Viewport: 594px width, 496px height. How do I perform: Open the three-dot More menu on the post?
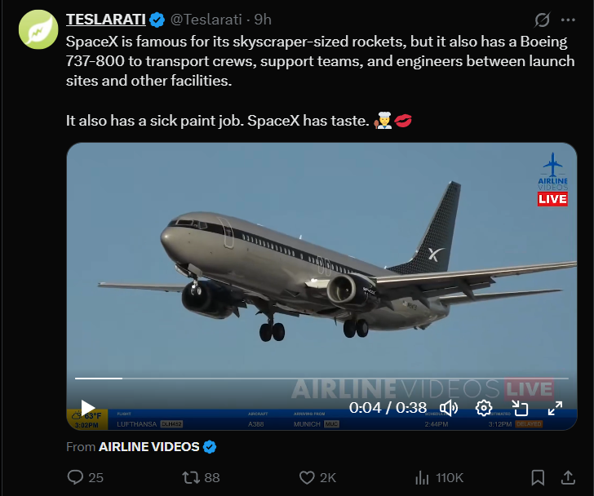coord(567,20)
